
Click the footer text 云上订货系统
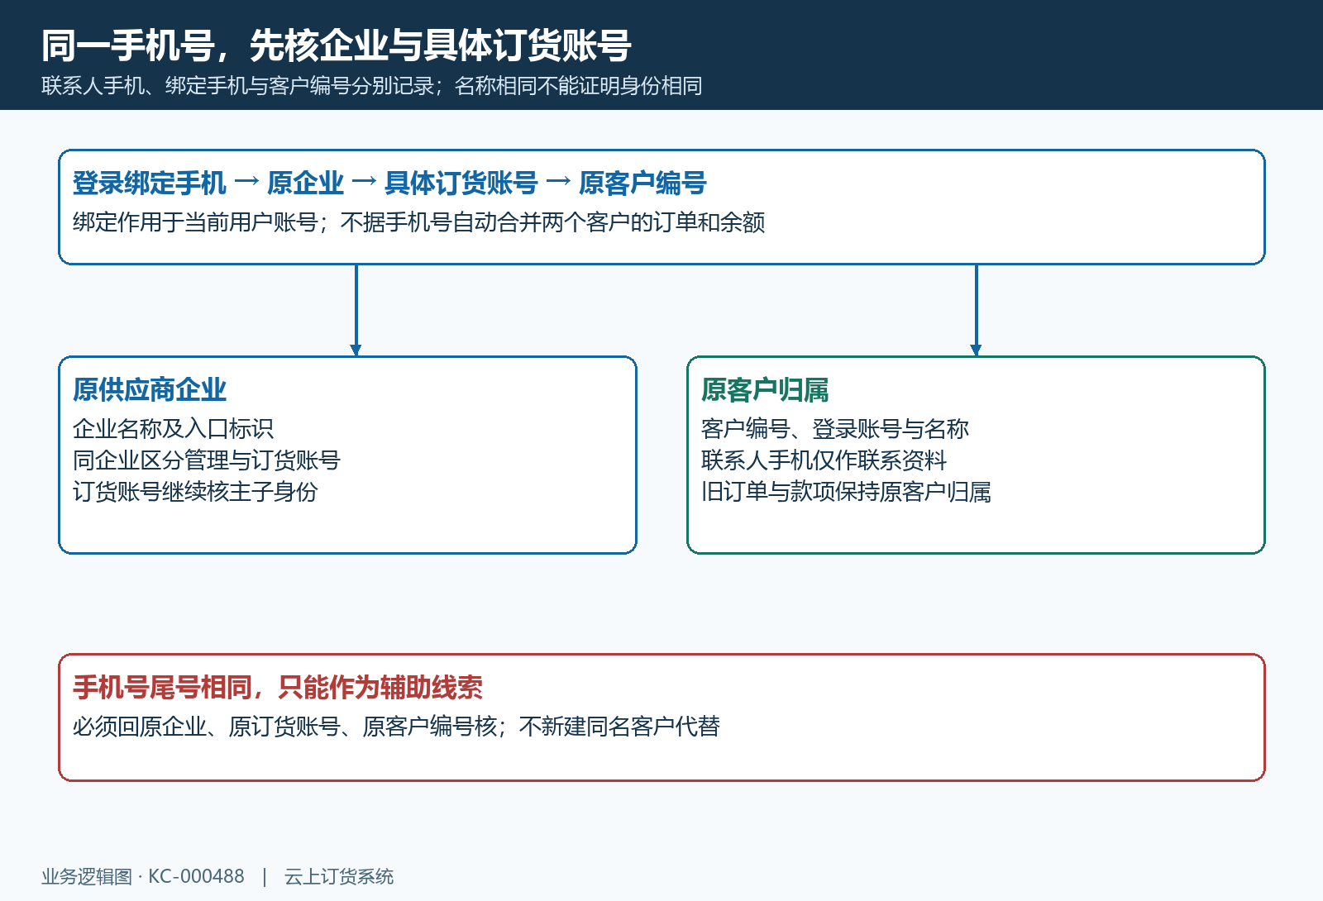click(339, 876)
